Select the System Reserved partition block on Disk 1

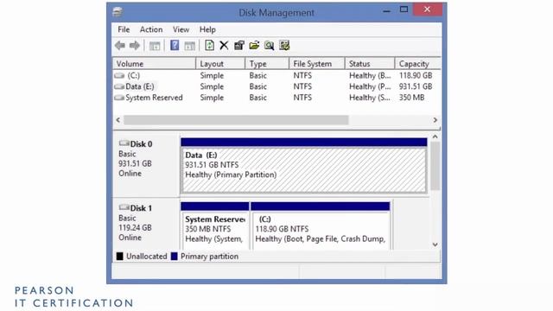215,225
